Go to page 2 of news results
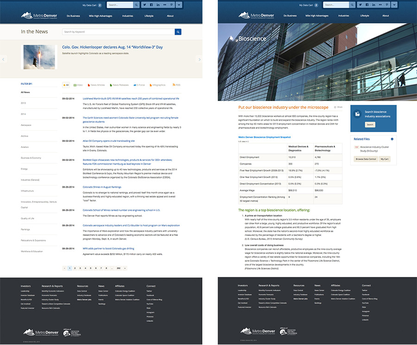This screenshot has height=345, width=417. click(75, 268)
